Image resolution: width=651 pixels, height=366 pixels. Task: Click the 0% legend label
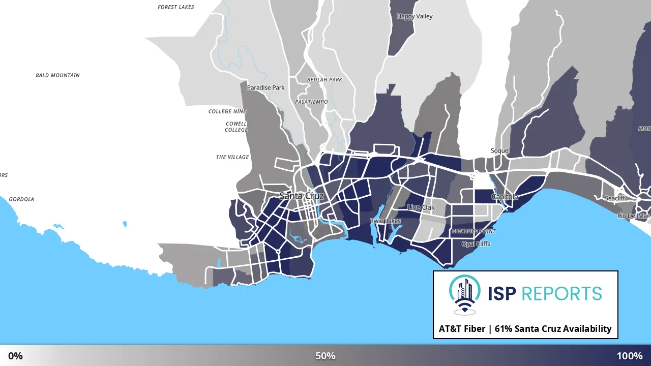point(15,356)
